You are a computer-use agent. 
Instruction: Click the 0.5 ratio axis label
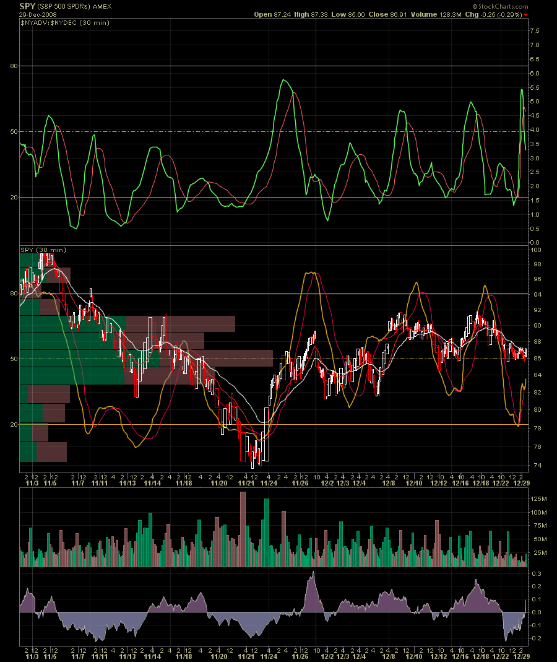tap(534, 229)
